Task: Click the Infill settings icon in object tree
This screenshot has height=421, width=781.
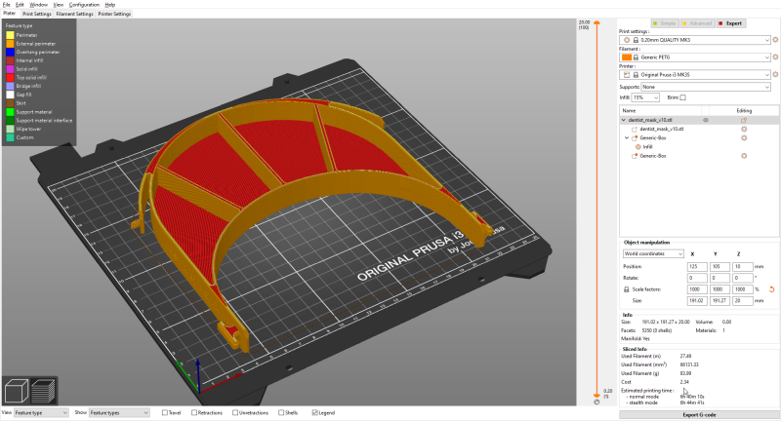Action: coord(638,146)
